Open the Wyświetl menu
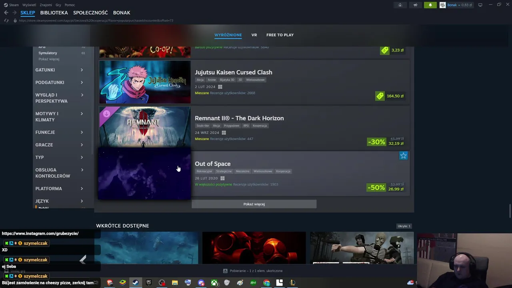The height and width of the screenshot is (288, 512). click(29, 5)
